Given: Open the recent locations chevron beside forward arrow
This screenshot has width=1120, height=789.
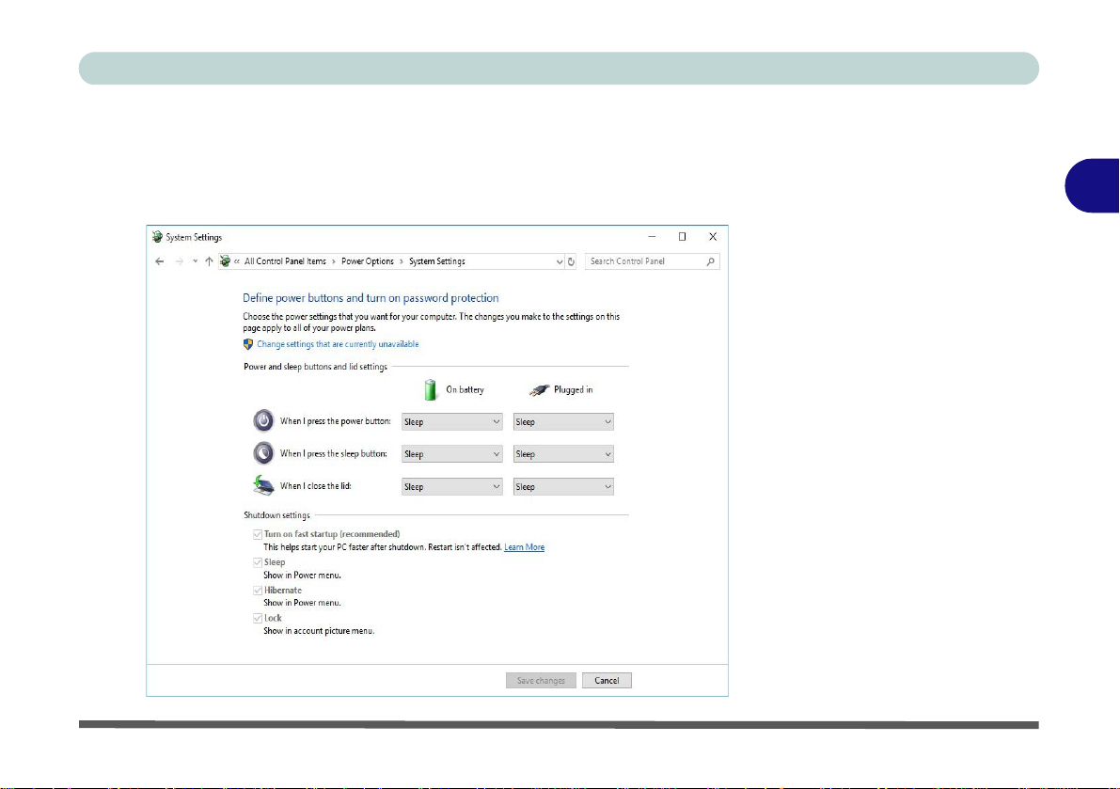Looking at the screenshot, I should pyautogui.click(x=195, y=261).
